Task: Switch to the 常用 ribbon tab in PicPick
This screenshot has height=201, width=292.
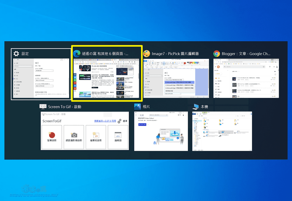Action: point(148,61)
